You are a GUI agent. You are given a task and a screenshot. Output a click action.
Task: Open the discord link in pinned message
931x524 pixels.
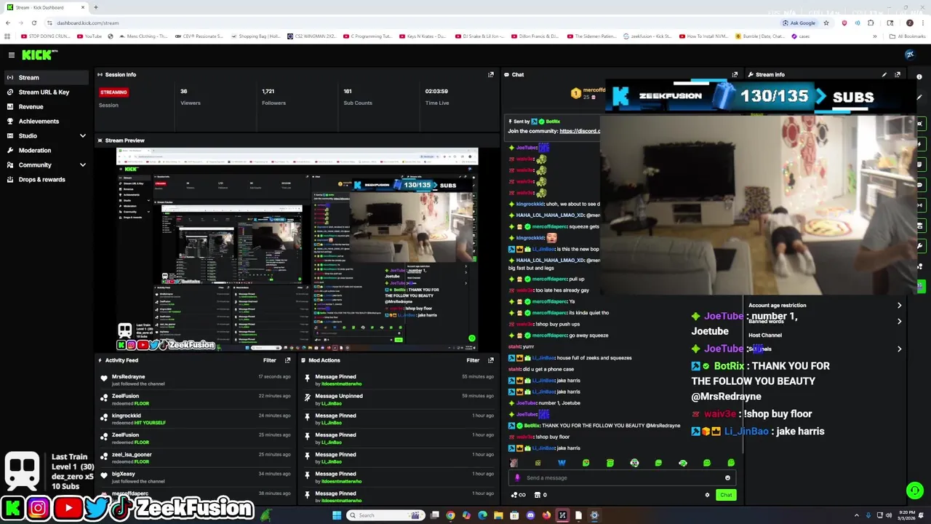click(x=580, y=131)
